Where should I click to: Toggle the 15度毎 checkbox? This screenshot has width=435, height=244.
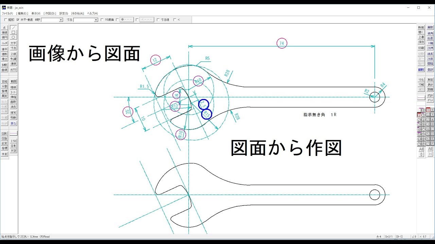[x=102, y=20]
